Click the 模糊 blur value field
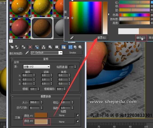This screenshot has width=153, height=128. tap(34, 89)
